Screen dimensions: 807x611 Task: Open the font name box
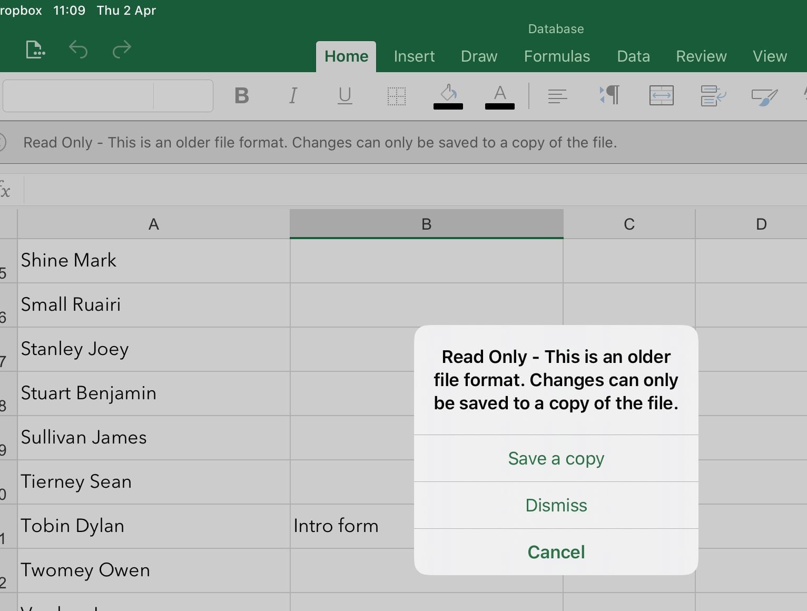(x=78, y=96)
